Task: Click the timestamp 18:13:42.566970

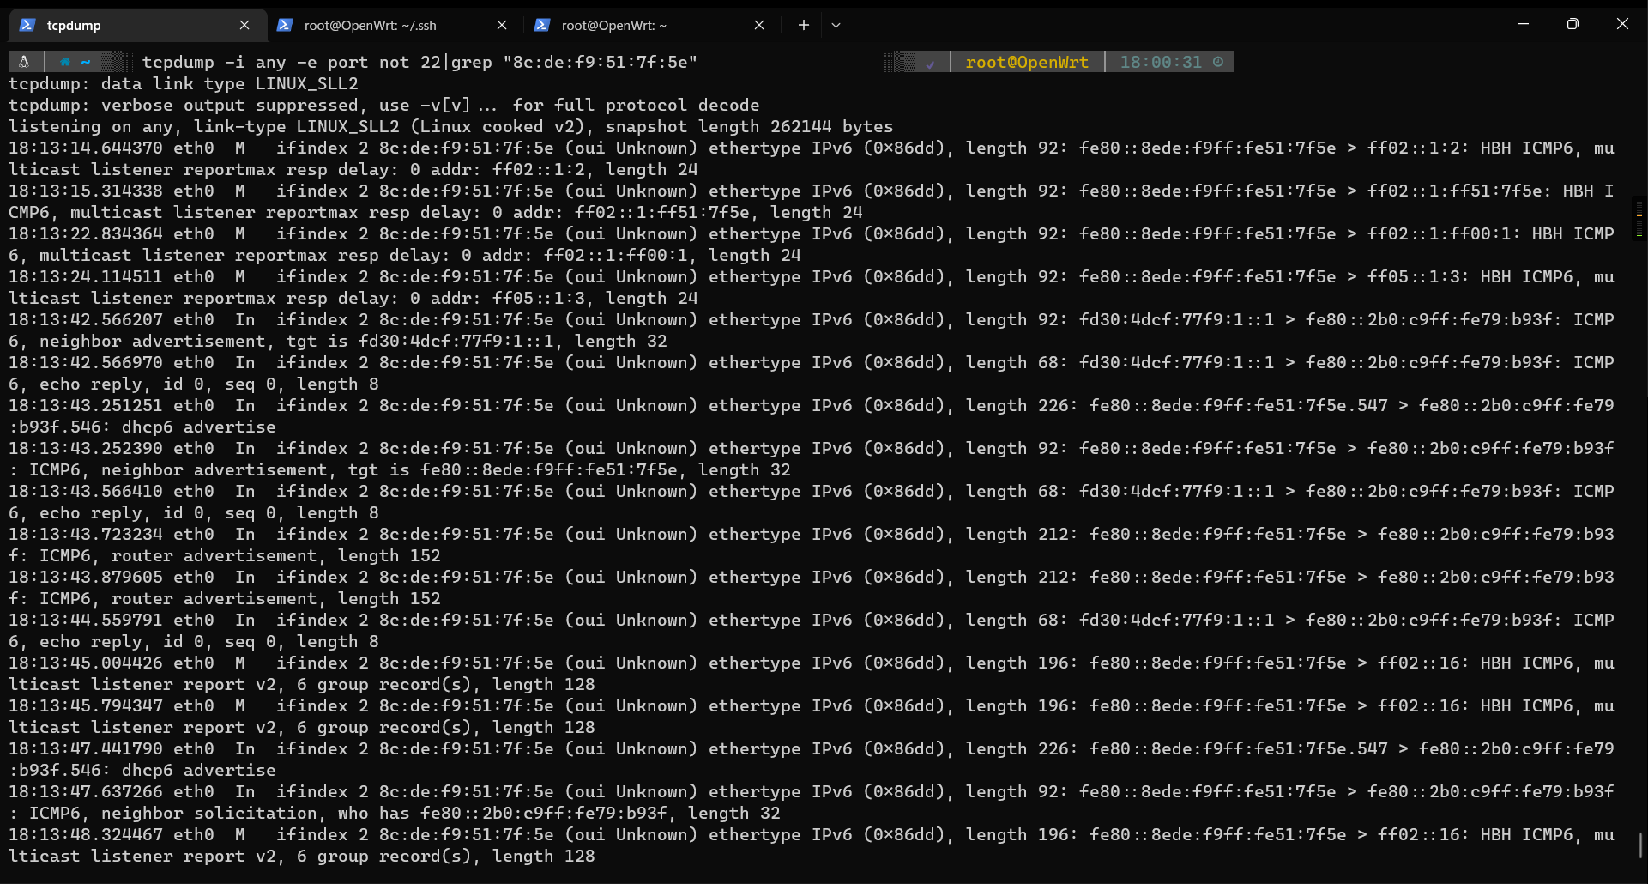Action: click(x=86, y=362)
